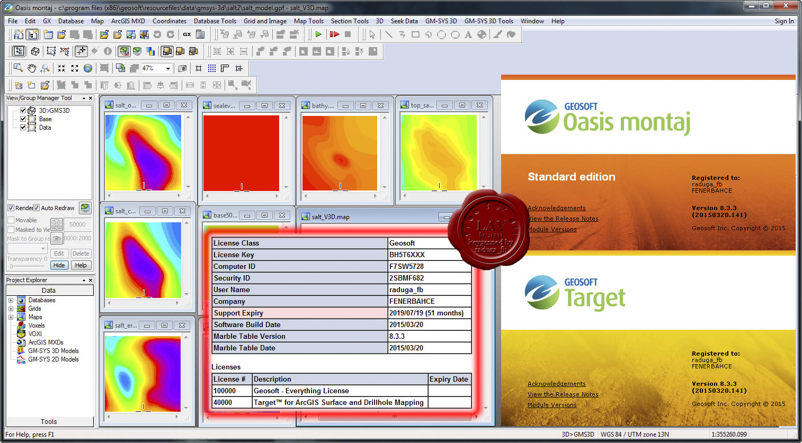Select the text 'A' annotation tool
The image size is (802, 443).
tap(468, 34)
